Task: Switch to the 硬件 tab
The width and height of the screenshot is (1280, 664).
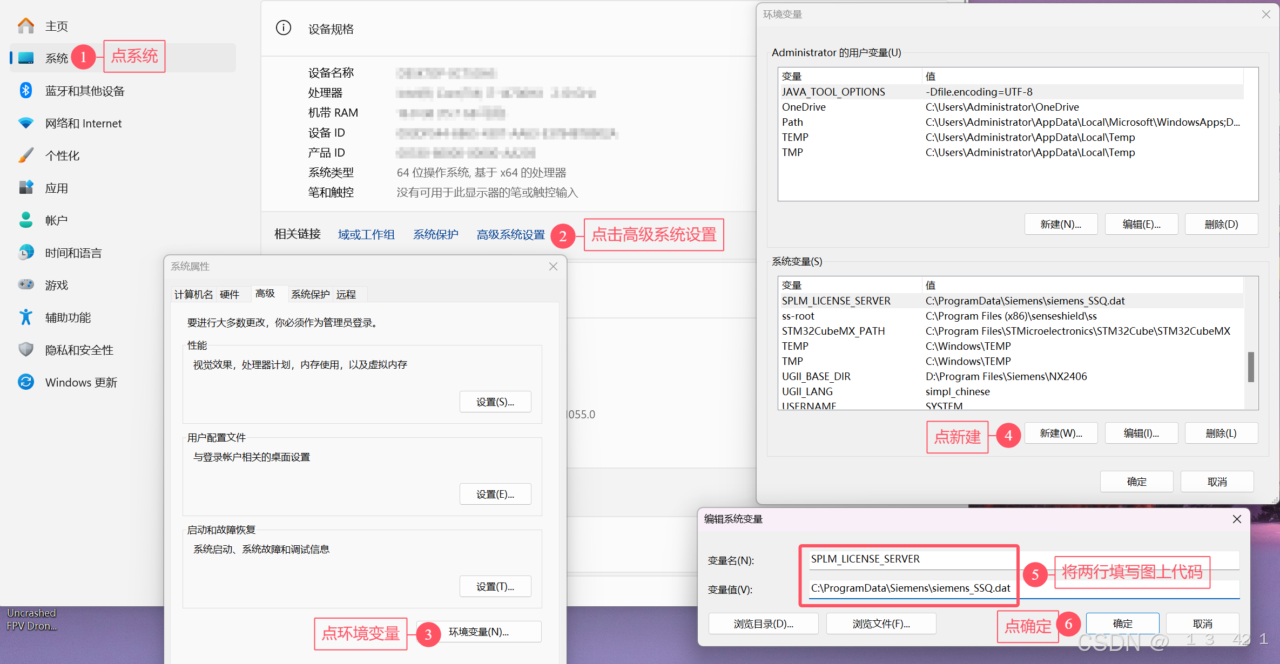Action: 230,294
